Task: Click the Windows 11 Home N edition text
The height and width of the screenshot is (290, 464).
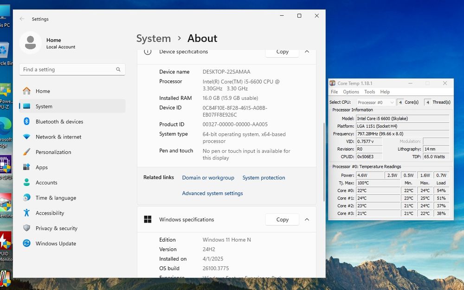Action: coord(227,240)
